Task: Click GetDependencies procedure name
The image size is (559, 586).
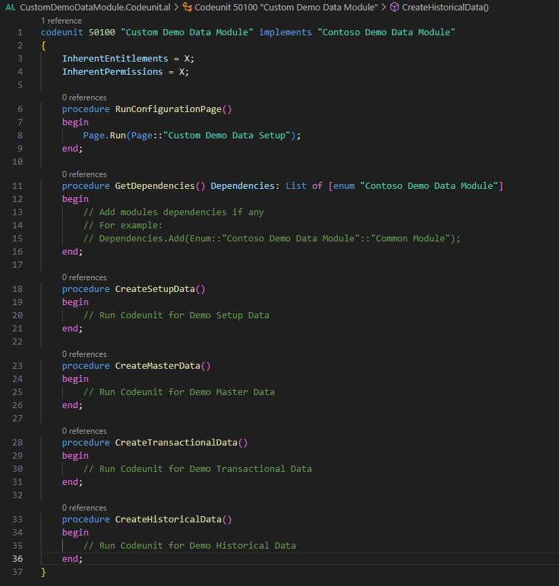Action: pyautogui.click(x=155, y=185)
